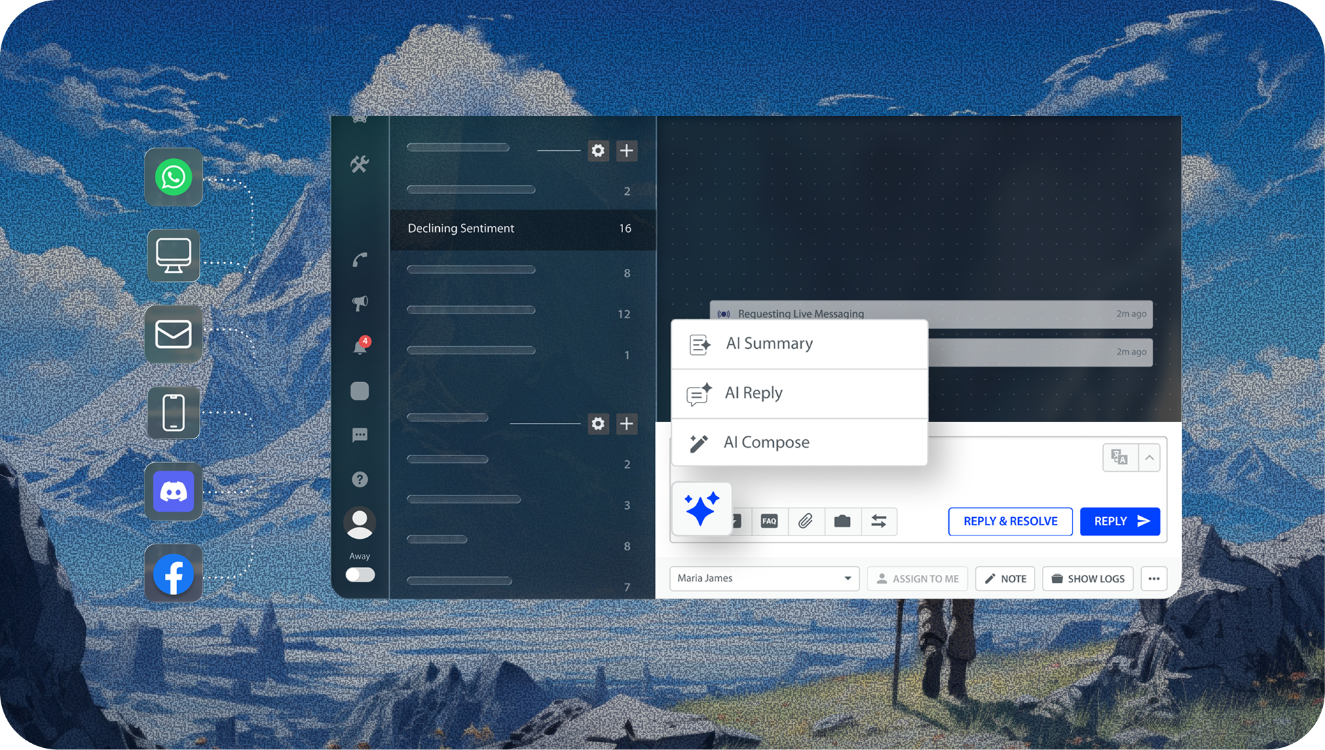Select the queue row with count 12
This screenshot has height=750, width=1325.
(x=523, y=314)
